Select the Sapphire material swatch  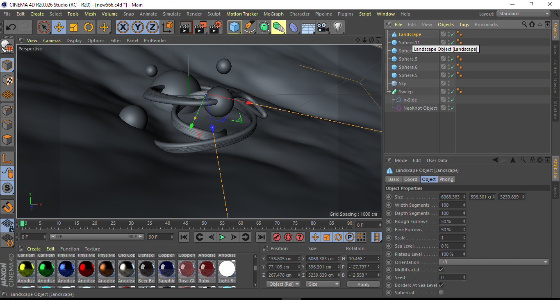click(167, 269)
